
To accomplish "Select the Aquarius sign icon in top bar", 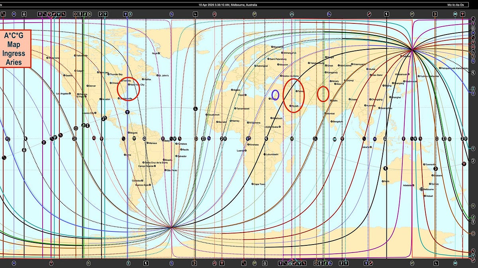I will pyautogui.click(x=455, y=13).
